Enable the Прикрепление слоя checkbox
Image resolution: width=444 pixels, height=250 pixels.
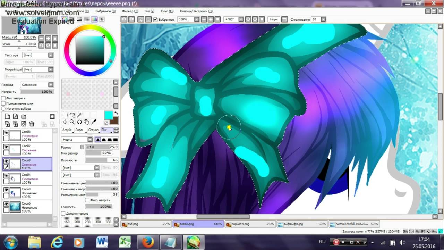3,103
